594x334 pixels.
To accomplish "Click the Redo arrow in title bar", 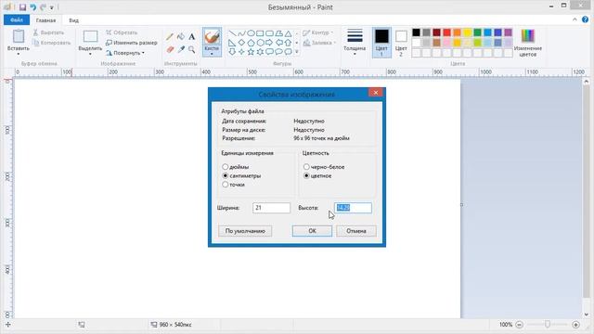I will (x=43, y=7).
